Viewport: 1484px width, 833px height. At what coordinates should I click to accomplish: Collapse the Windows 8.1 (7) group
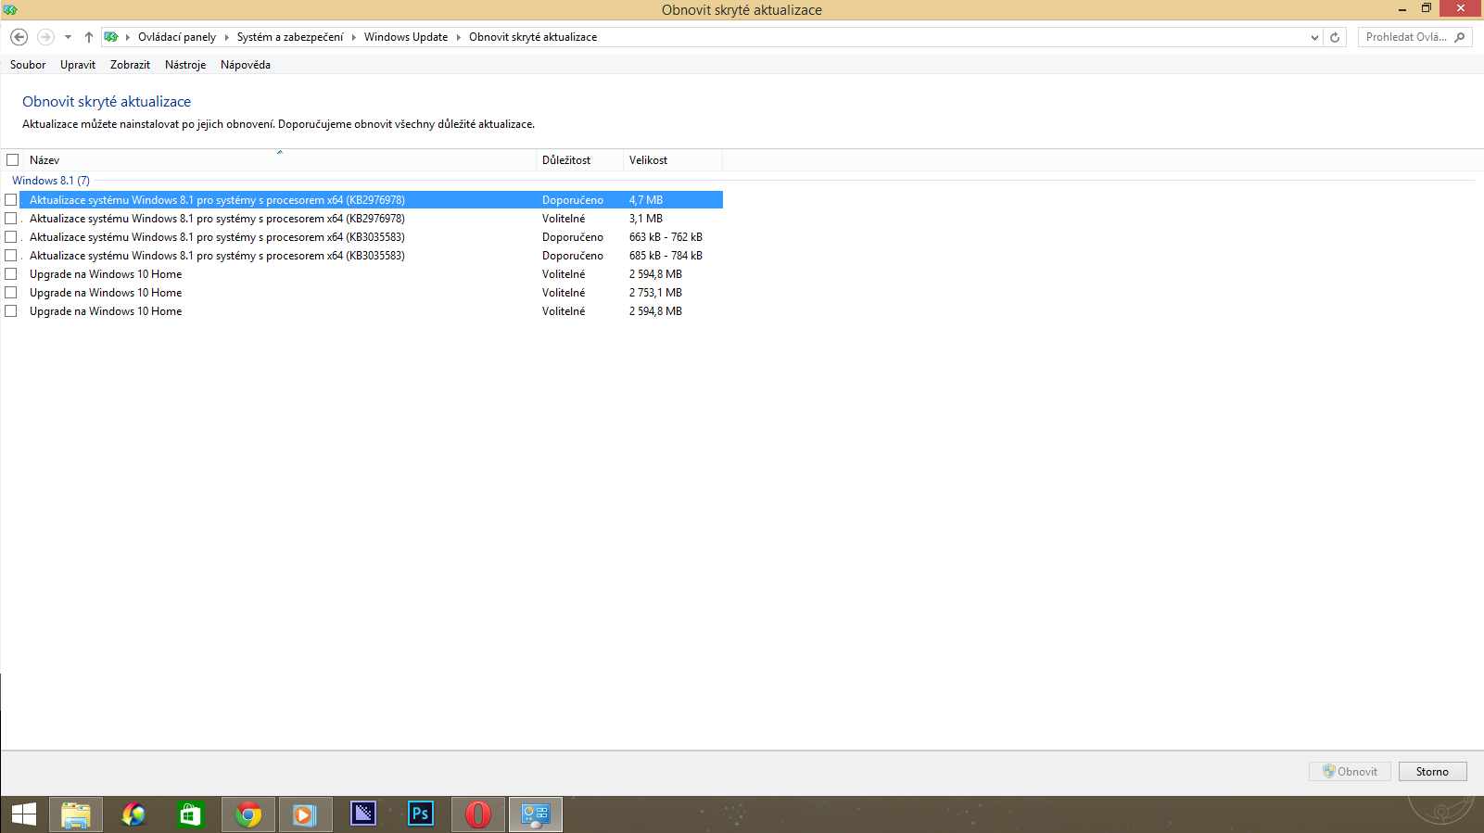[51, 181]
